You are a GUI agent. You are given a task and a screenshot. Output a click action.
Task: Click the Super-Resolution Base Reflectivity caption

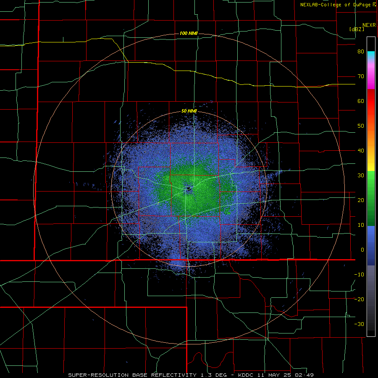tap(191, 375)
